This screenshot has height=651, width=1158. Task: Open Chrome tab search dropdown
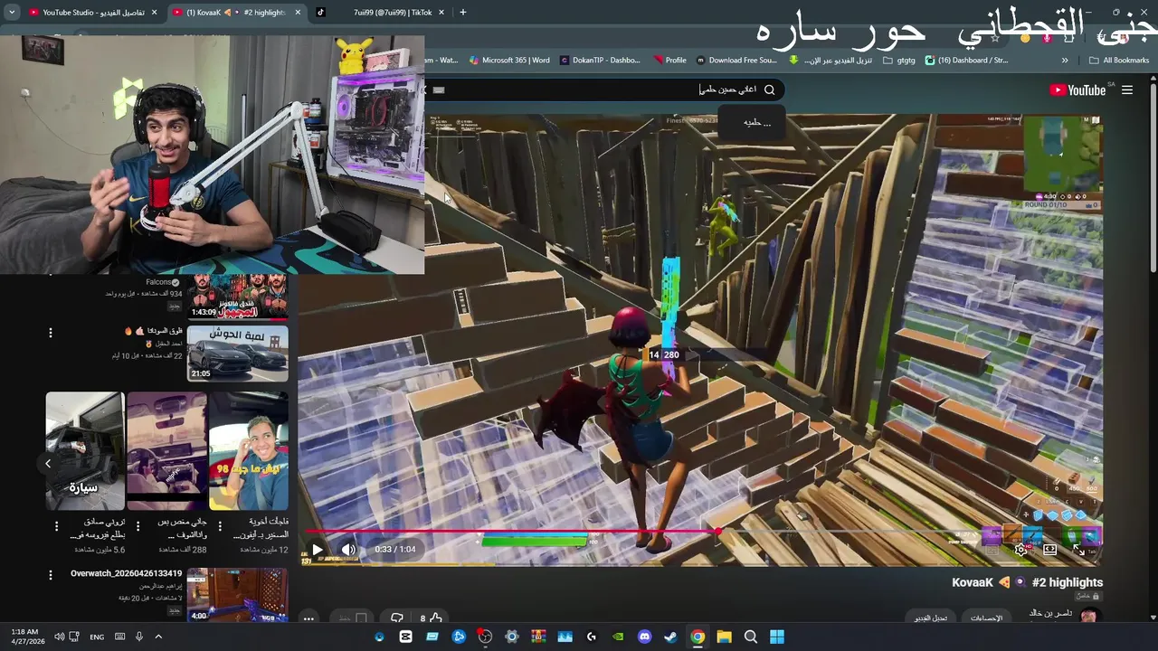(x=12, y=13)
